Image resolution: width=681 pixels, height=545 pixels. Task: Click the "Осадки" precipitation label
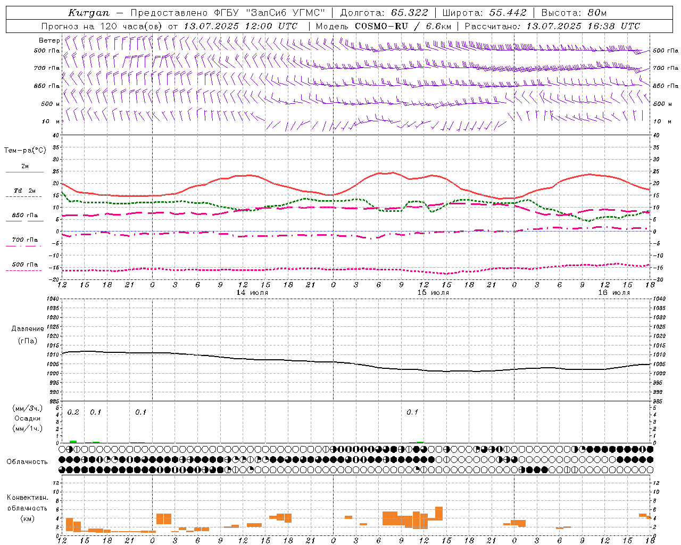(x=28, y=418)
